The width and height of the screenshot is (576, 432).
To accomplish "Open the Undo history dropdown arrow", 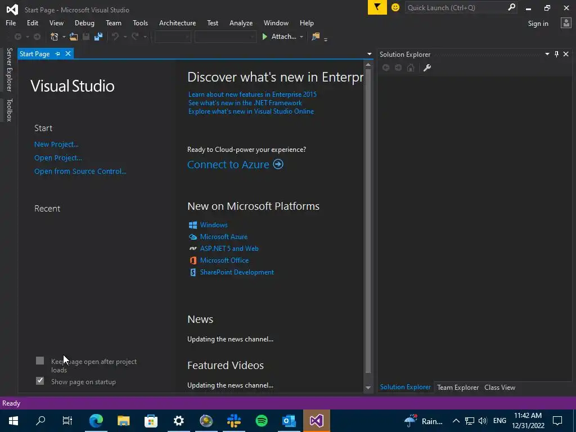I will 125,37.
